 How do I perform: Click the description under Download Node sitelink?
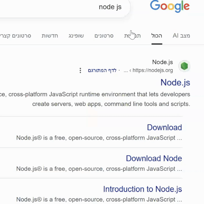click(99, 169)
